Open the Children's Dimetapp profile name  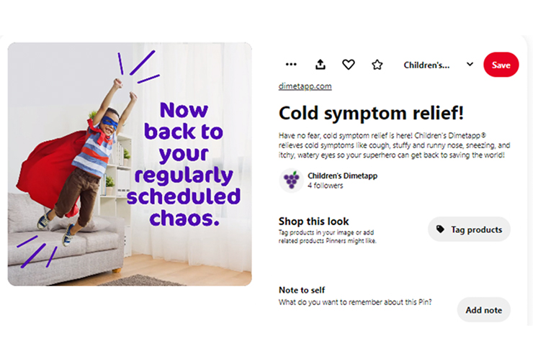point(342,175)
